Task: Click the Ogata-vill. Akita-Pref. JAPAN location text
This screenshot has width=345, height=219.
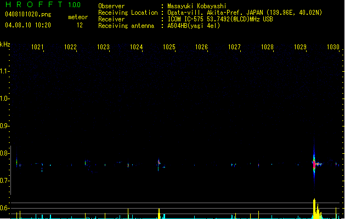Action: 245,13
